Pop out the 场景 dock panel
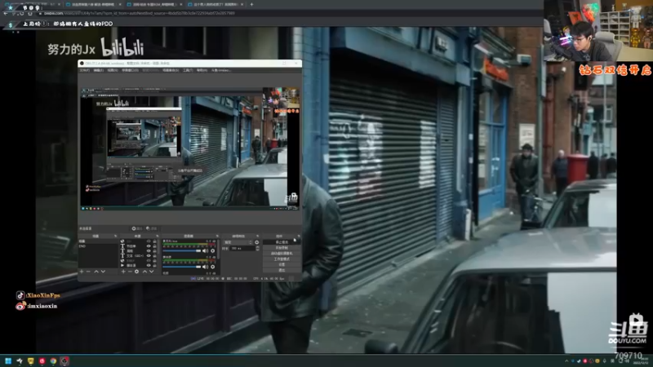 coord(115,236)
